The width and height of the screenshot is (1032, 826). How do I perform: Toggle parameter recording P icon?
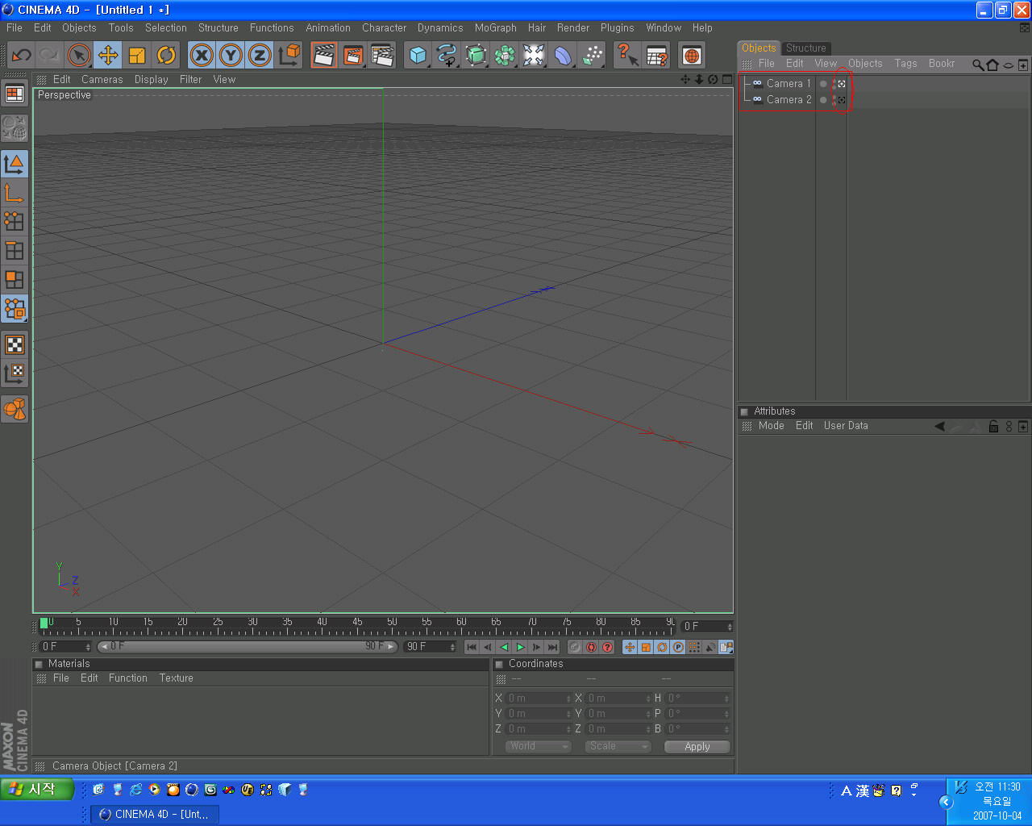coord(678,647)
